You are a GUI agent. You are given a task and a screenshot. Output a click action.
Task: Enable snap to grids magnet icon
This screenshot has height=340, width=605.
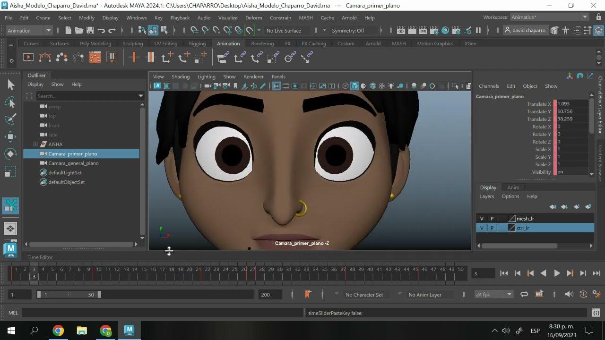click(x=194, y=30)
